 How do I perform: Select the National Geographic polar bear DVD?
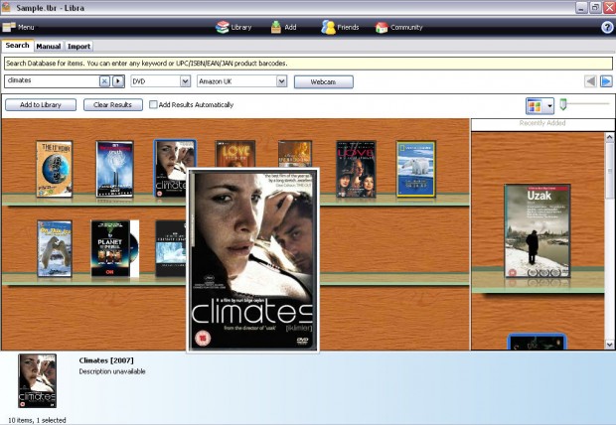[415, 169]
